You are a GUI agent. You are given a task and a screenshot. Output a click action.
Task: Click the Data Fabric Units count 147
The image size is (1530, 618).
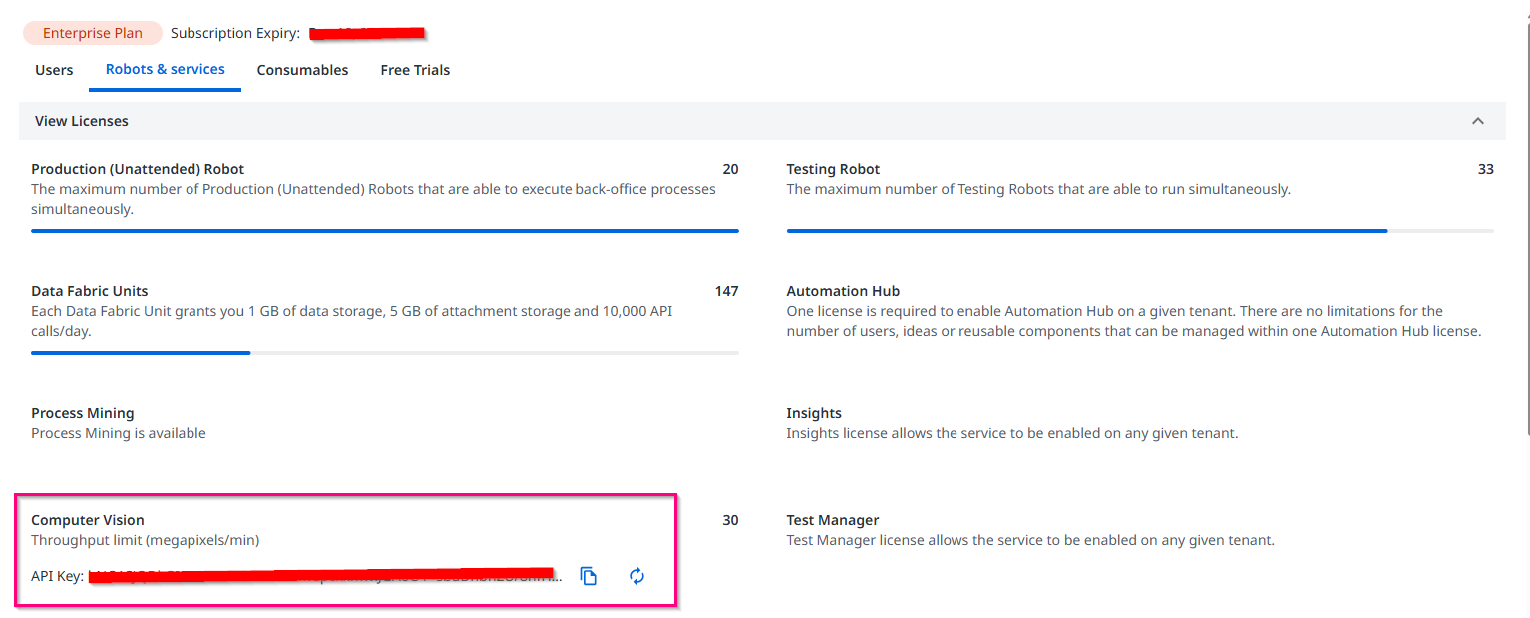tap(726, 291)
